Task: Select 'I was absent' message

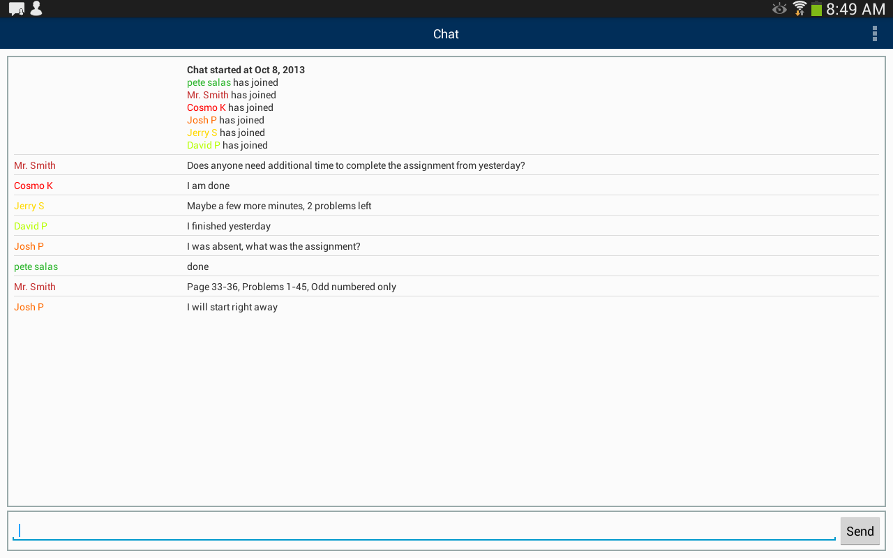Action: (x=273, y=246)
